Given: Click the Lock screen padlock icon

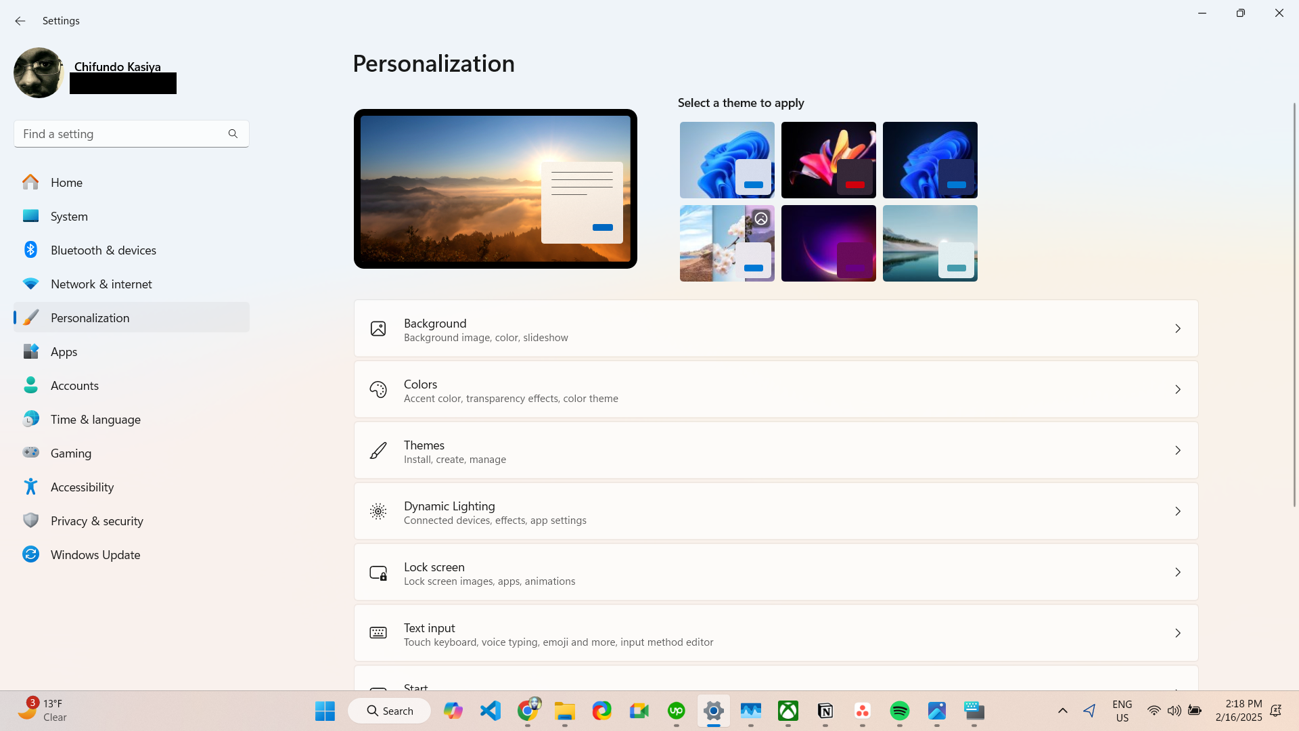Looking at the screenshot, I should tap(378, 572).
